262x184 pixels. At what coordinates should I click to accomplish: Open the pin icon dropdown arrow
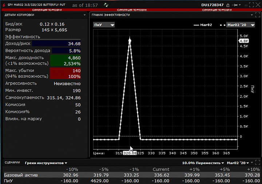240,5
